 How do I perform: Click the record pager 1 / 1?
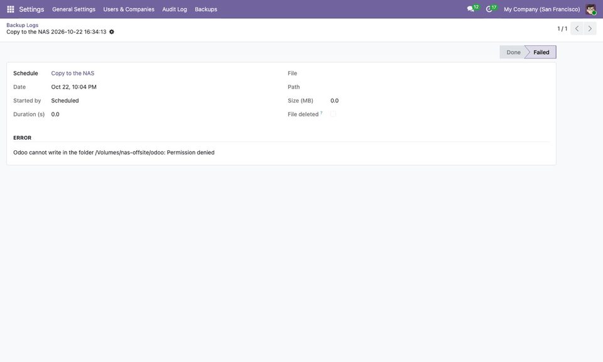(562, 28)
